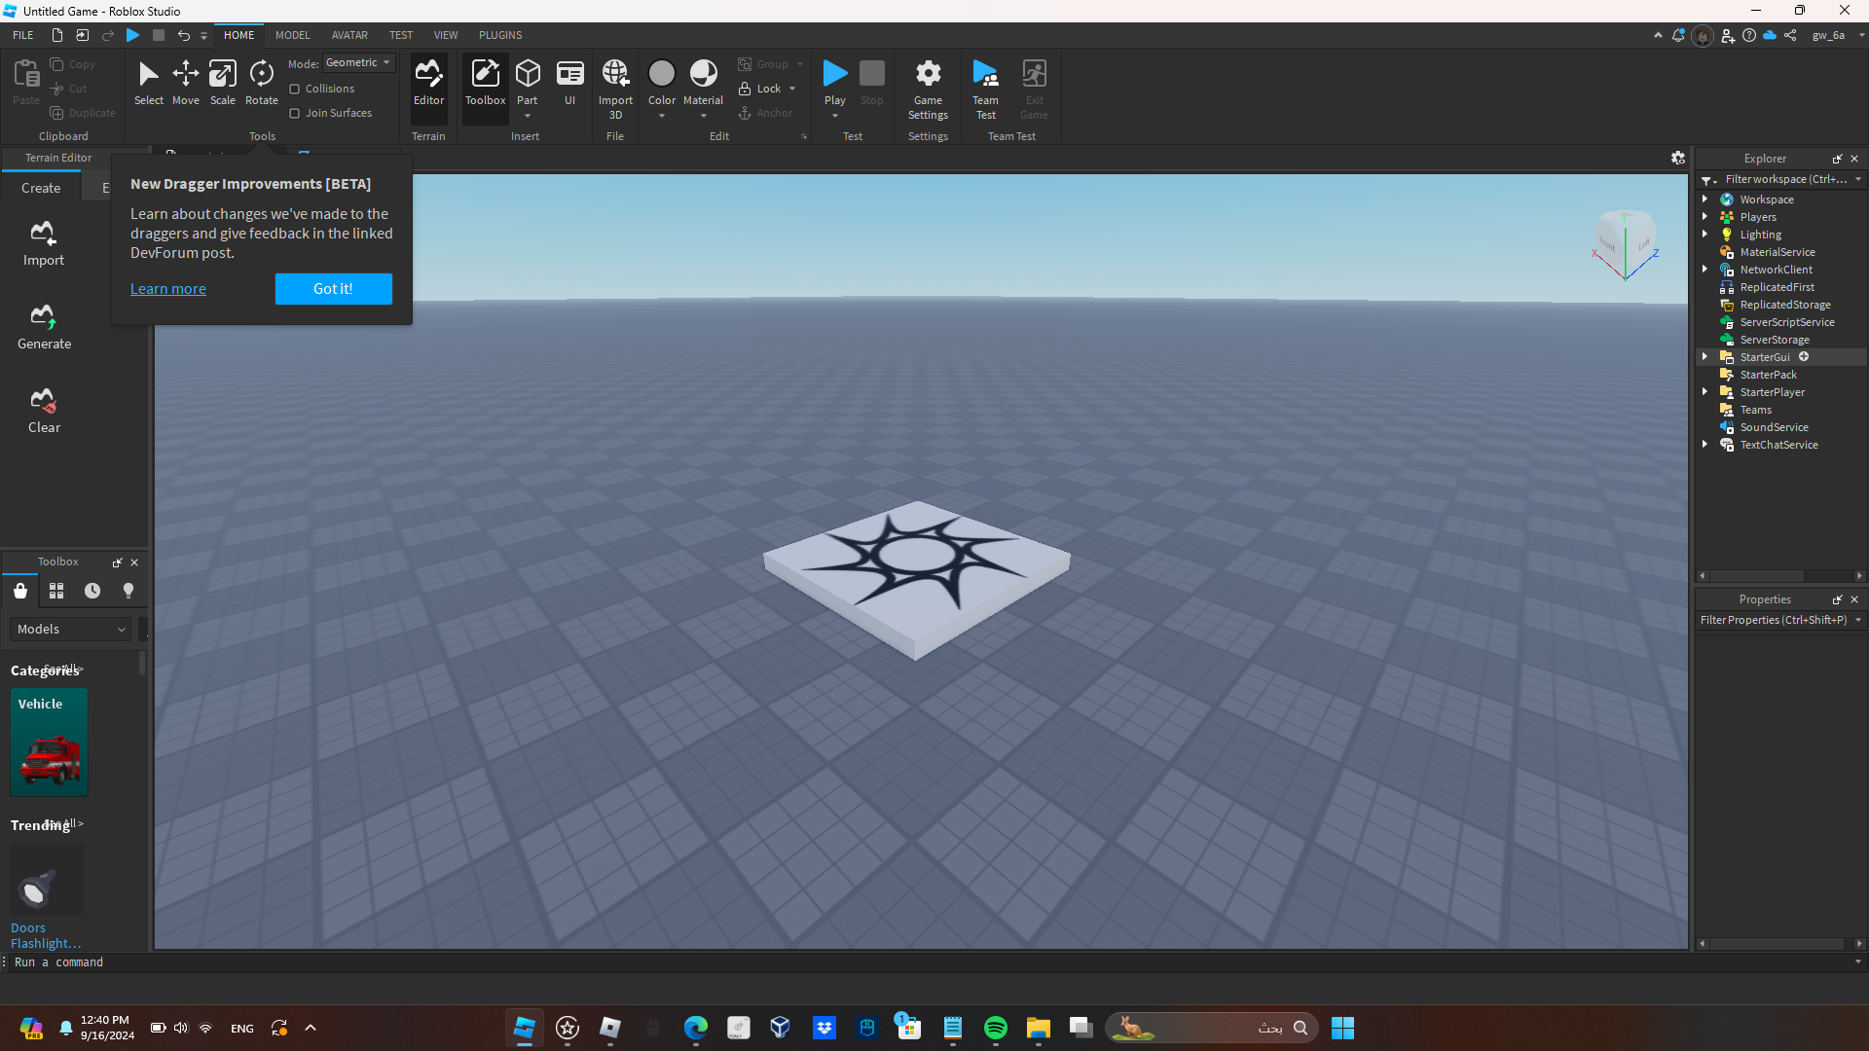Enable the Join Surfaces checkbox
The image size is (1869, 1051).
pyautogui.click(x=295, y=113)
